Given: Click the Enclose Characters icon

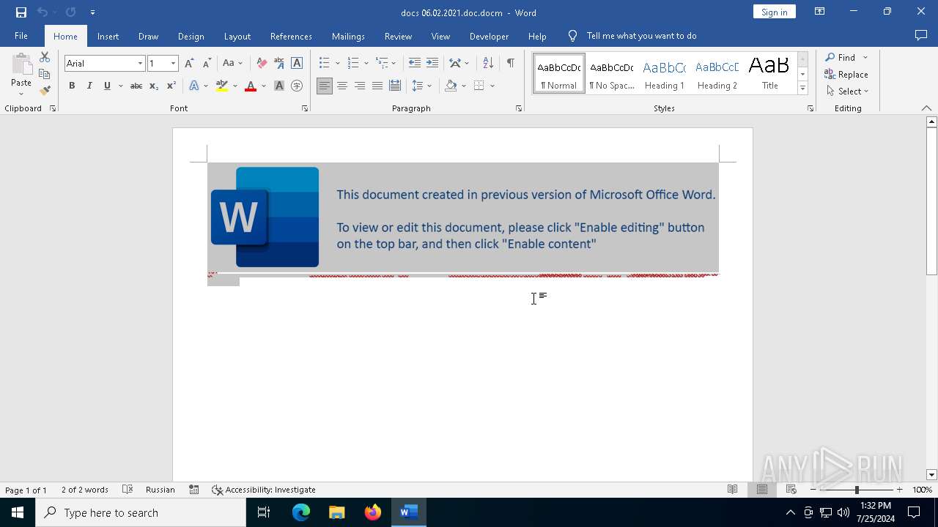Looking at the screenshot, I should click(297, 86).
